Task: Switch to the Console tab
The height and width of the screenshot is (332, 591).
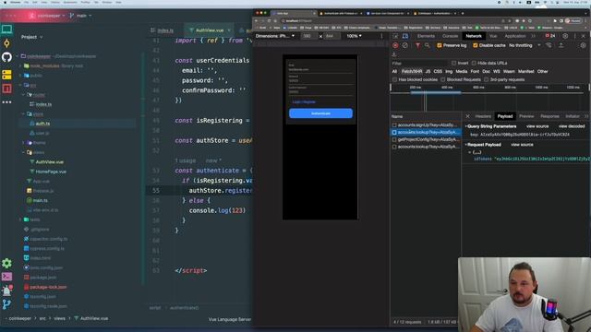Action: click(450, 36)
